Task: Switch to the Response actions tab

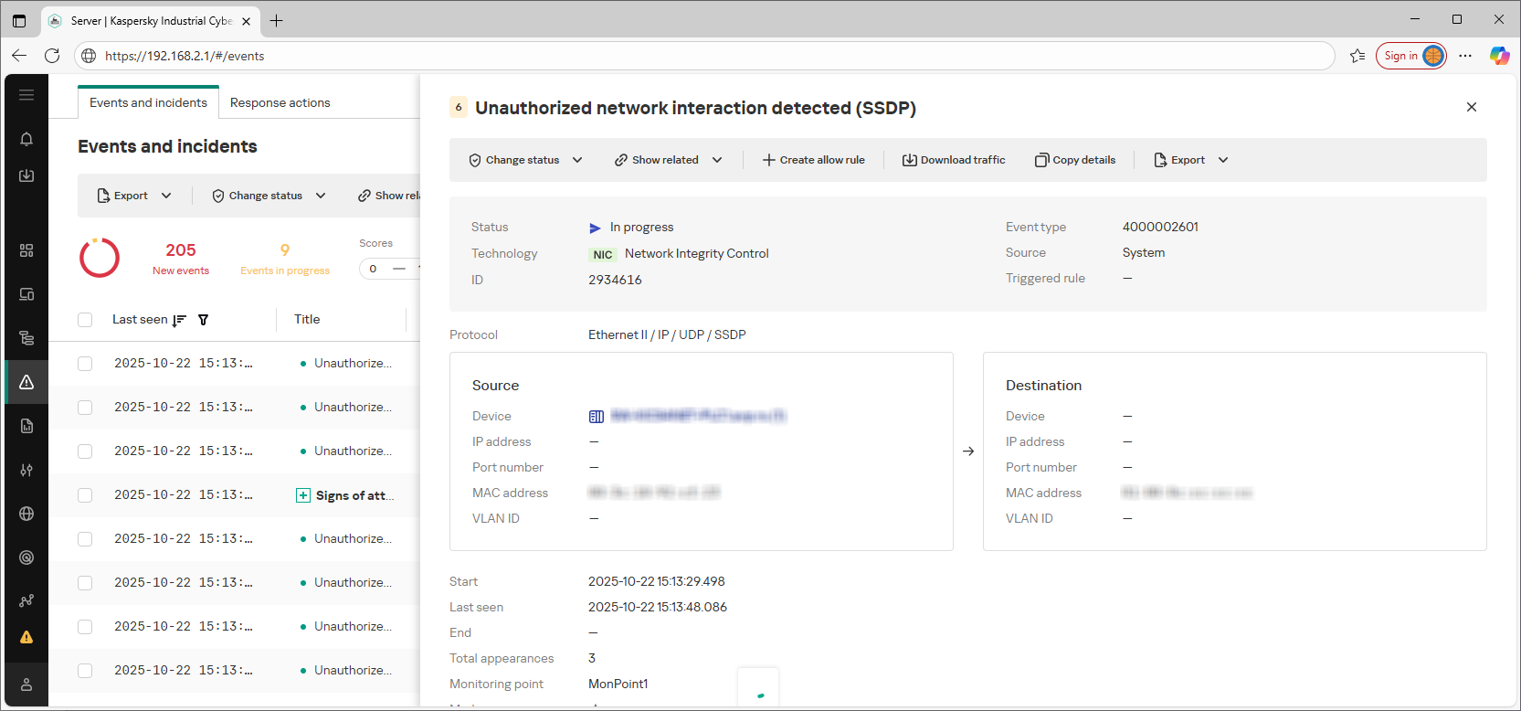Action: 280,102
